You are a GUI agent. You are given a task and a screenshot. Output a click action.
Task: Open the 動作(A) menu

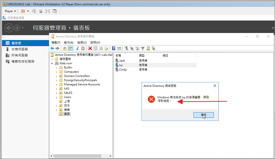pyautogui.click(x=69, y=42)
